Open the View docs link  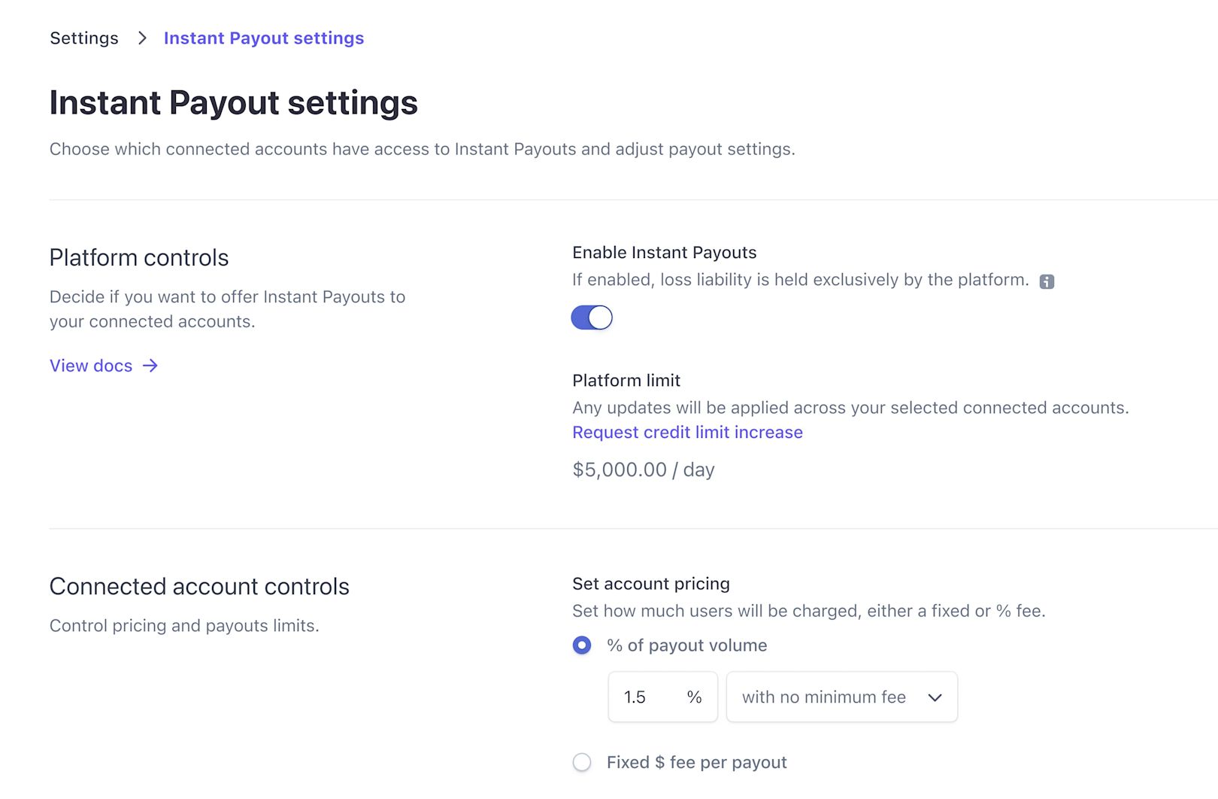pos(91,366)
